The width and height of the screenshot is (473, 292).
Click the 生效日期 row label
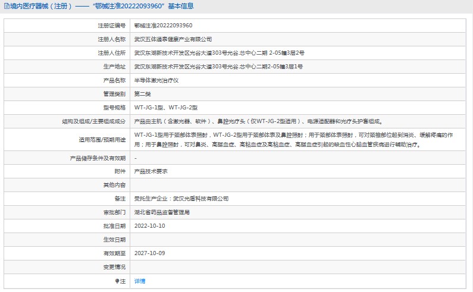tap(114, 240)
